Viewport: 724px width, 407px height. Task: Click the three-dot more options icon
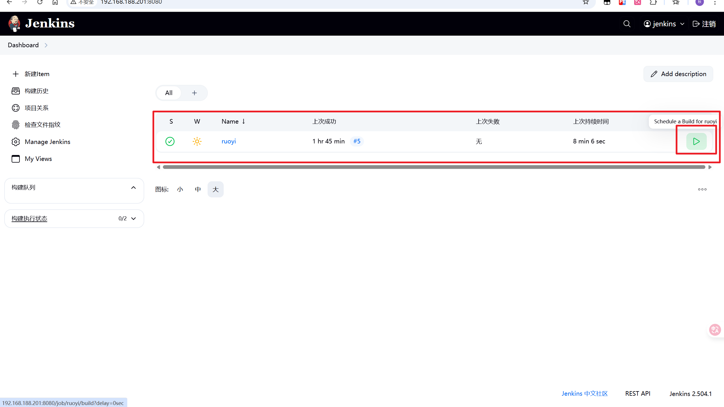click(x=702, y=189)
